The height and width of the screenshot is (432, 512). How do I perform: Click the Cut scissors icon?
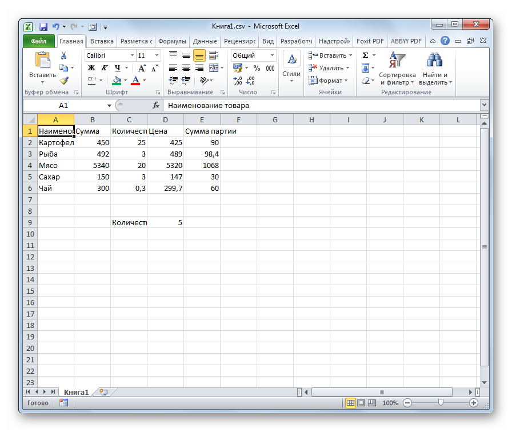click(x=64, y=55)
